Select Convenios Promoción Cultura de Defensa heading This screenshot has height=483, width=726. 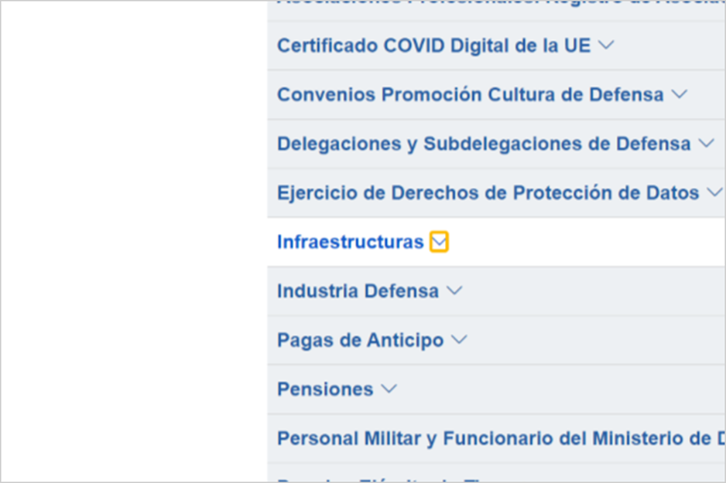point(471,94)
